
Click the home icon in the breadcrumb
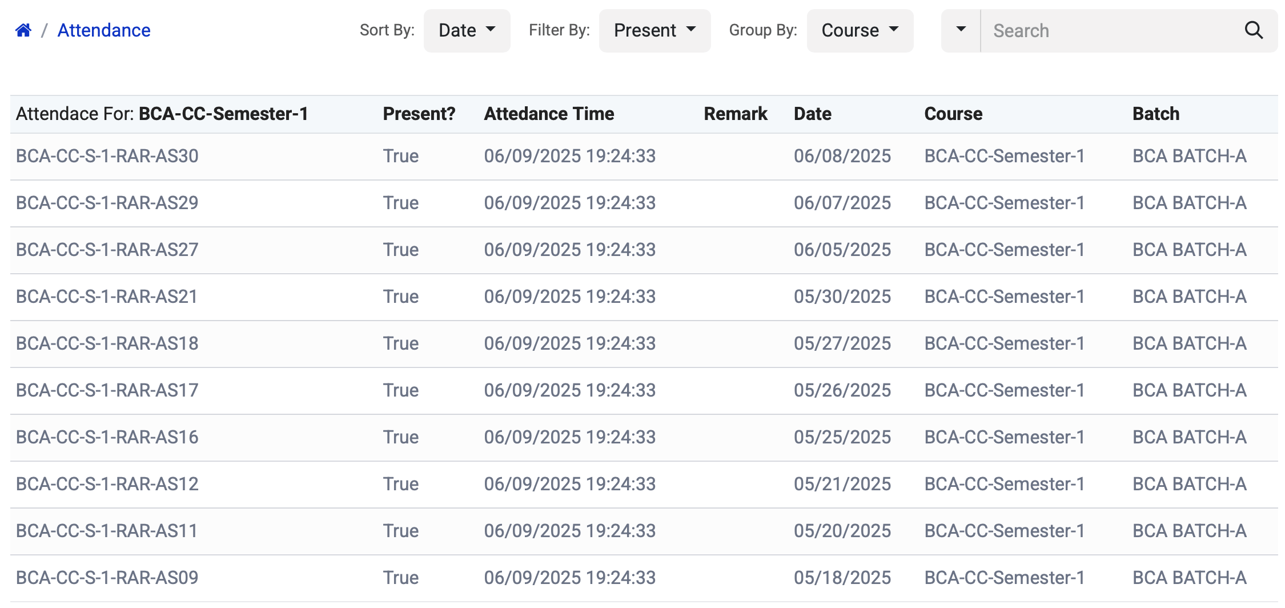tap(23, 30)
